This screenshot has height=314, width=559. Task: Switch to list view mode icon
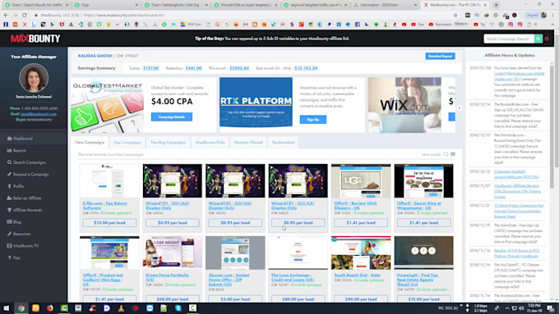pyautogui.click(x=453, y=154)
